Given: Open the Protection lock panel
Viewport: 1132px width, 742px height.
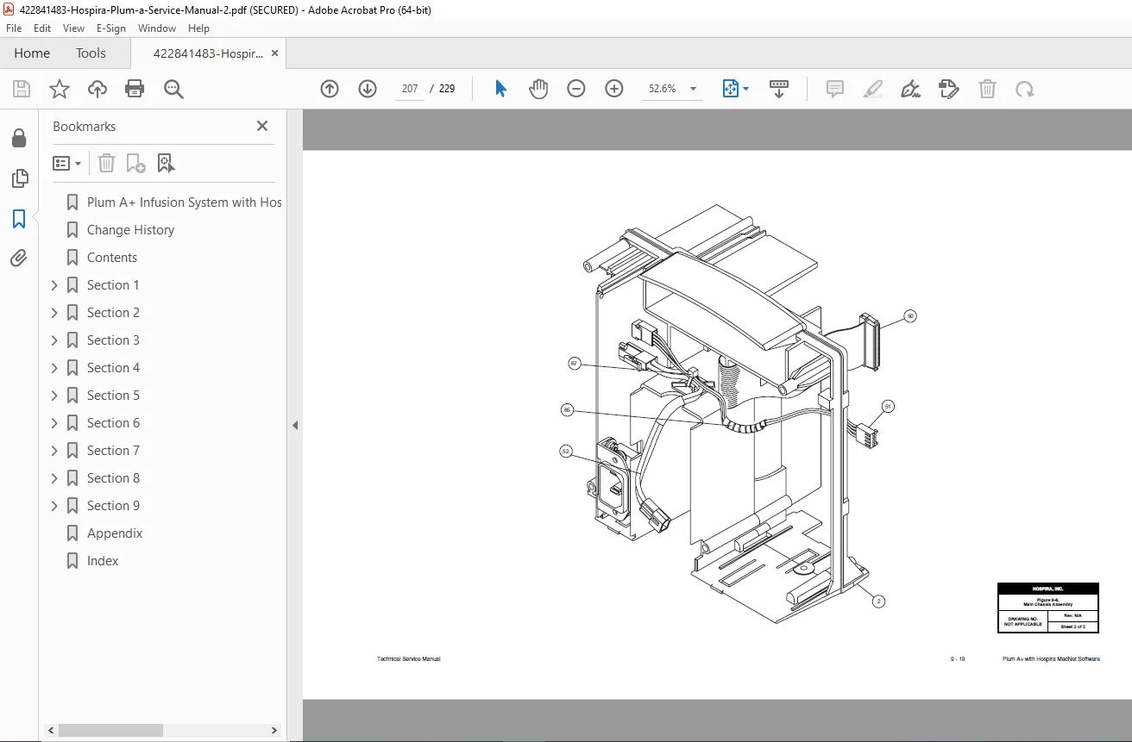Looking at the screenshot, I should pos(19,139).
